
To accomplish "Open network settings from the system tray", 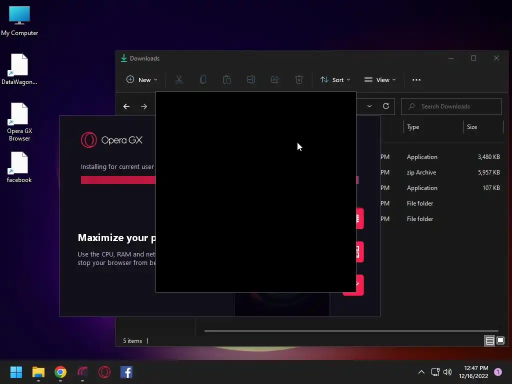I will click(x=435, y=372).
